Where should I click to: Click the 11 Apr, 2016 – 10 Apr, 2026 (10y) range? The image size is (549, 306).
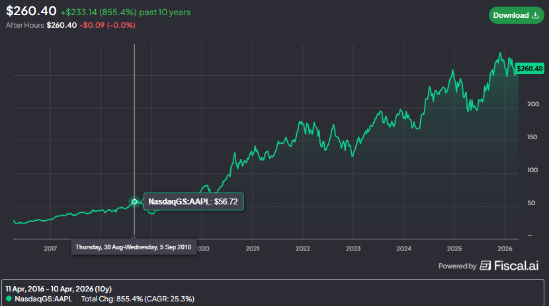[x=58, y=289]
